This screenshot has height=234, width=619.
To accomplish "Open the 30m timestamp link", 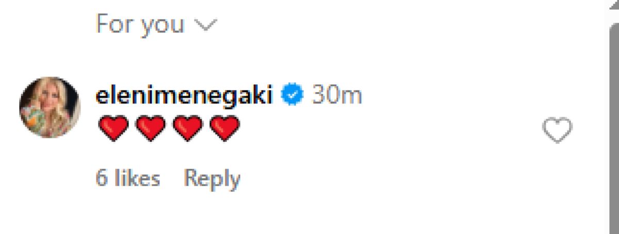I will 337,96.
